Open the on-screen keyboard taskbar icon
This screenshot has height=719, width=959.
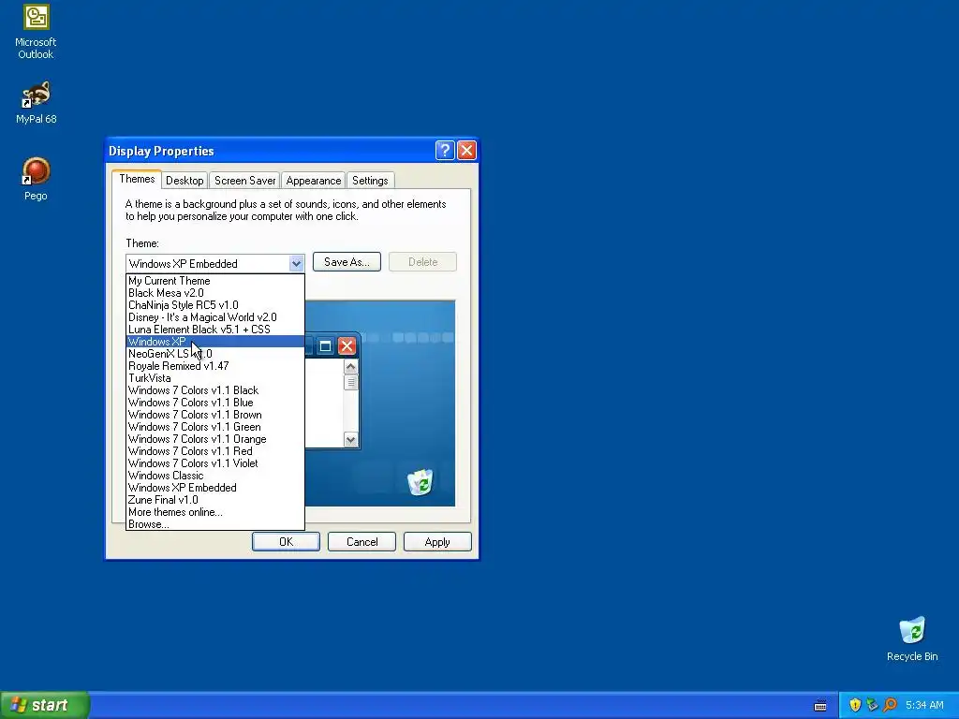point(820,706)
